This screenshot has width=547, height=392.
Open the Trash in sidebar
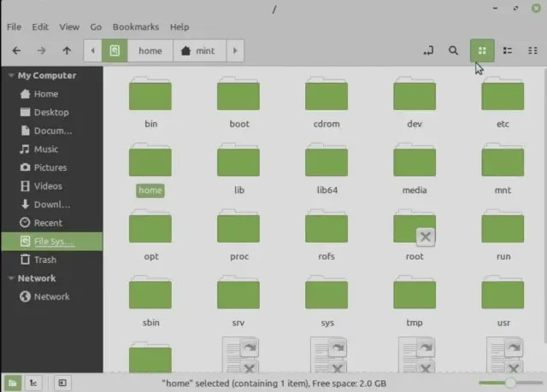(45, 260)
